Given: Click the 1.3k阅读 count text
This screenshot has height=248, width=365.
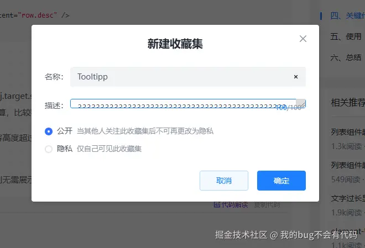Looking at the screenshot, I should pos(346,146).
